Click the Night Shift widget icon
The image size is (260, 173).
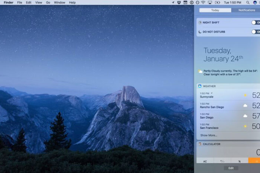pyautogui.click(x=200, y=22)
